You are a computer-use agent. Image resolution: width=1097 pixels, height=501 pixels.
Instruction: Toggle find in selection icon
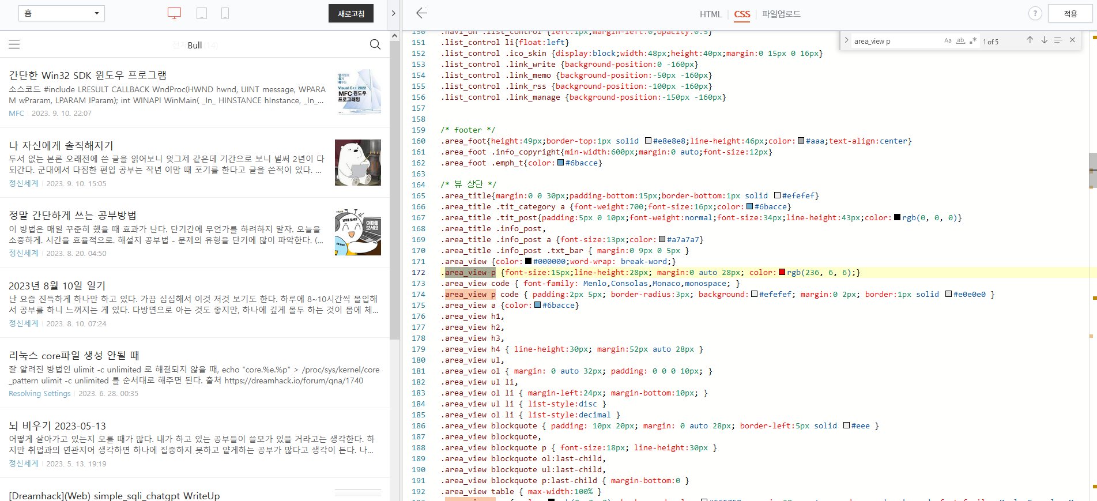click(x=1058, y=40)
